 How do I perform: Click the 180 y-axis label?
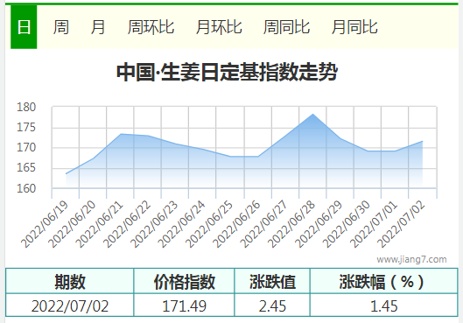tap(26, 107)
